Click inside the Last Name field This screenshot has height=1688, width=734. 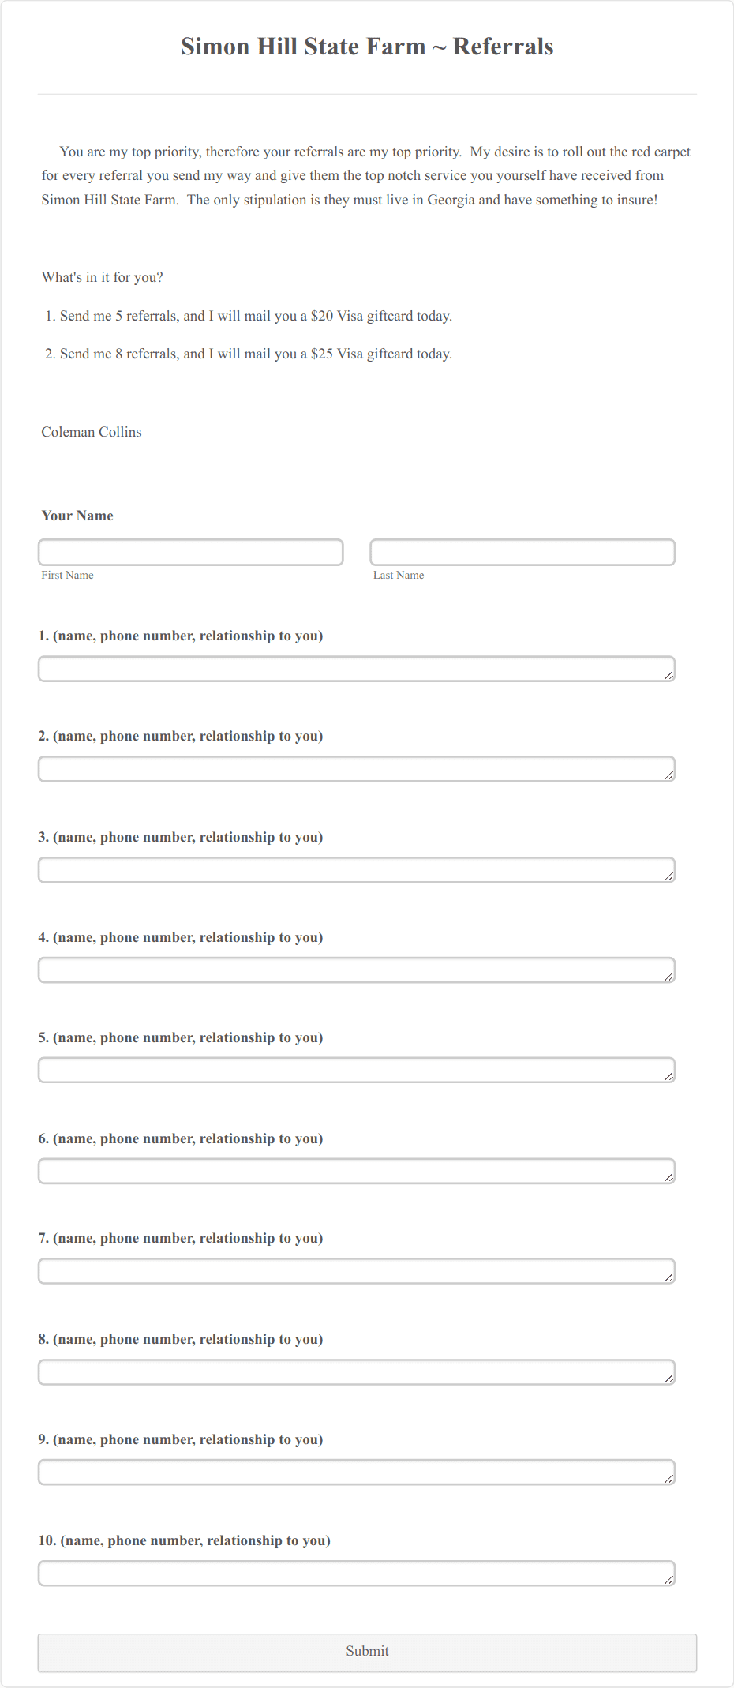click(522, 553)
